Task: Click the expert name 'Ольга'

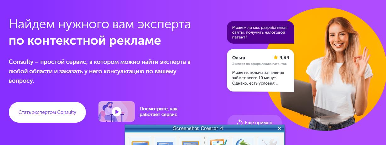Action: coord(238,58)
